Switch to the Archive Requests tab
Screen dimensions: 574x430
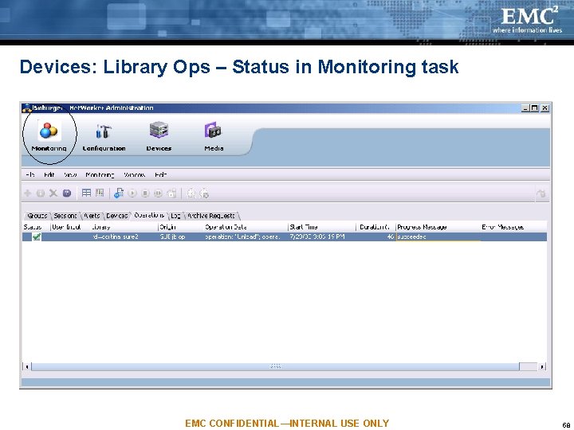[x=211, y=216]
